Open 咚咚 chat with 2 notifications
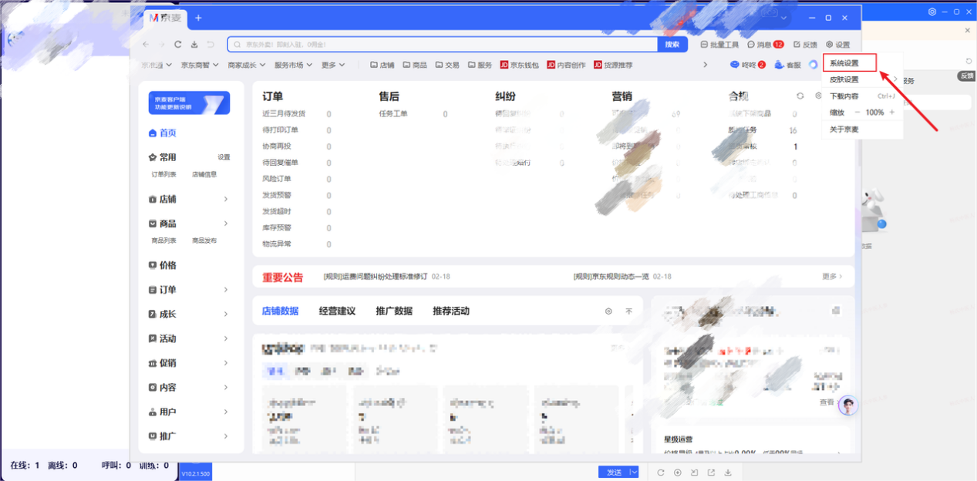 tap(746, 65)
